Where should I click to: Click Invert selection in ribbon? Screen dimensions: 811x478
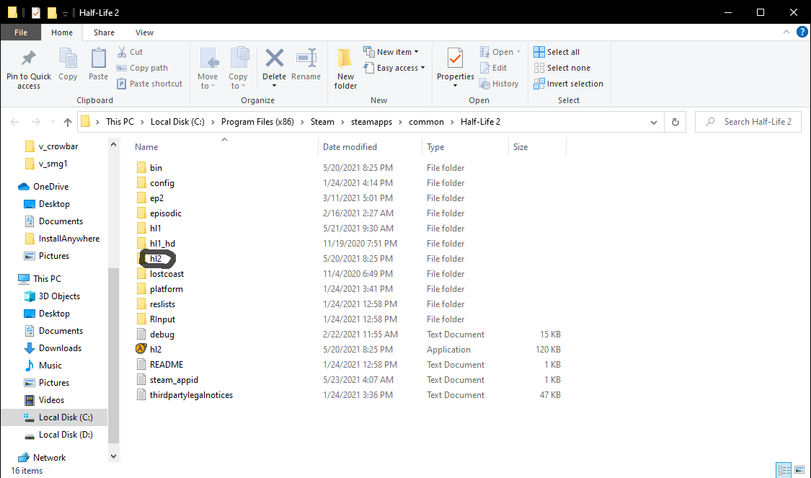[x=569, y=84]
